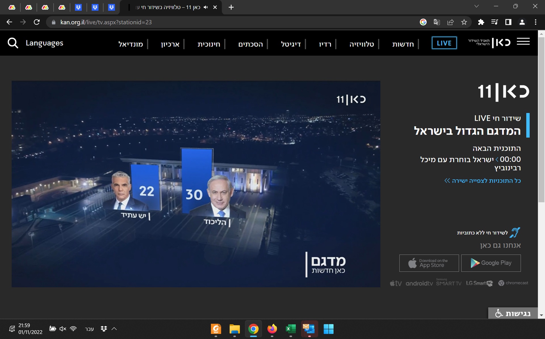Image resolution: width=545 pixels, height=339 pixels.
Task: Toggle muted volume icon in system tray
Action: click(x=63, y=329)
